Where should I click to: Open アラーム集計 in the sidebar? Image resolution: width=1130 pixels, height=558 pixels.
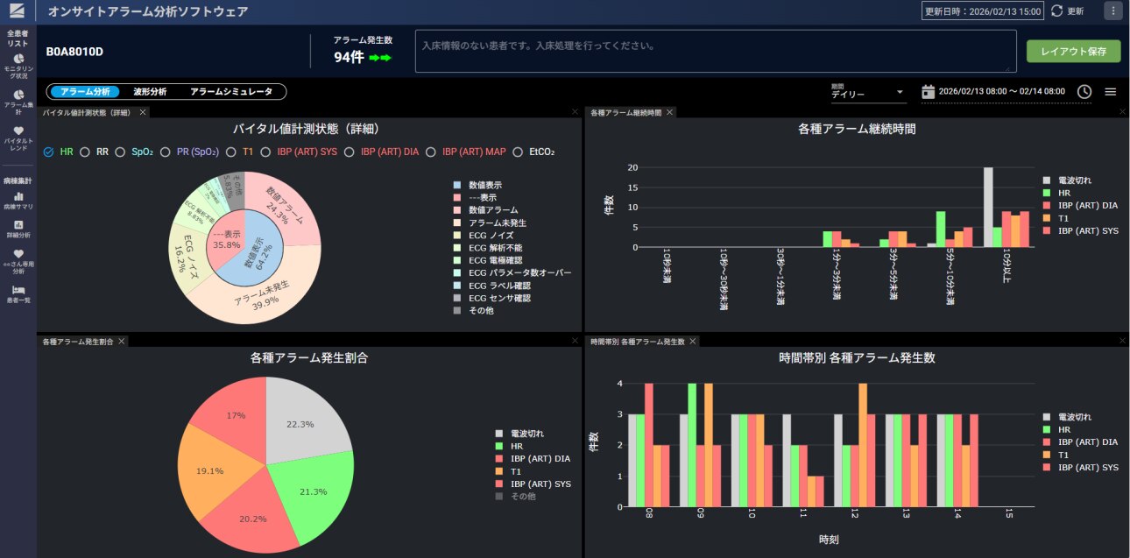(18, 102)
